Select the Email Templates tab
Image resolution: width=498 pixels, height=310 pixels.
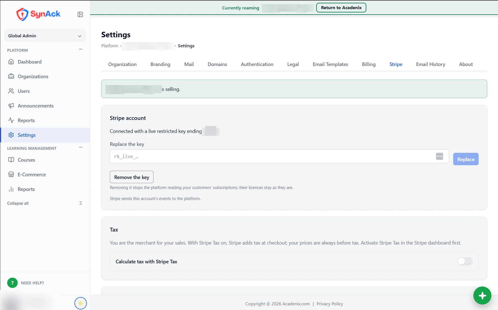point(330,64)
